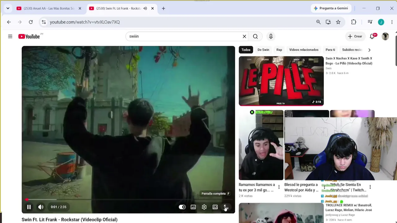Screen dimensions: 397x223
Task: Open the YouTube account avatar menu
Action: [385, 37]
